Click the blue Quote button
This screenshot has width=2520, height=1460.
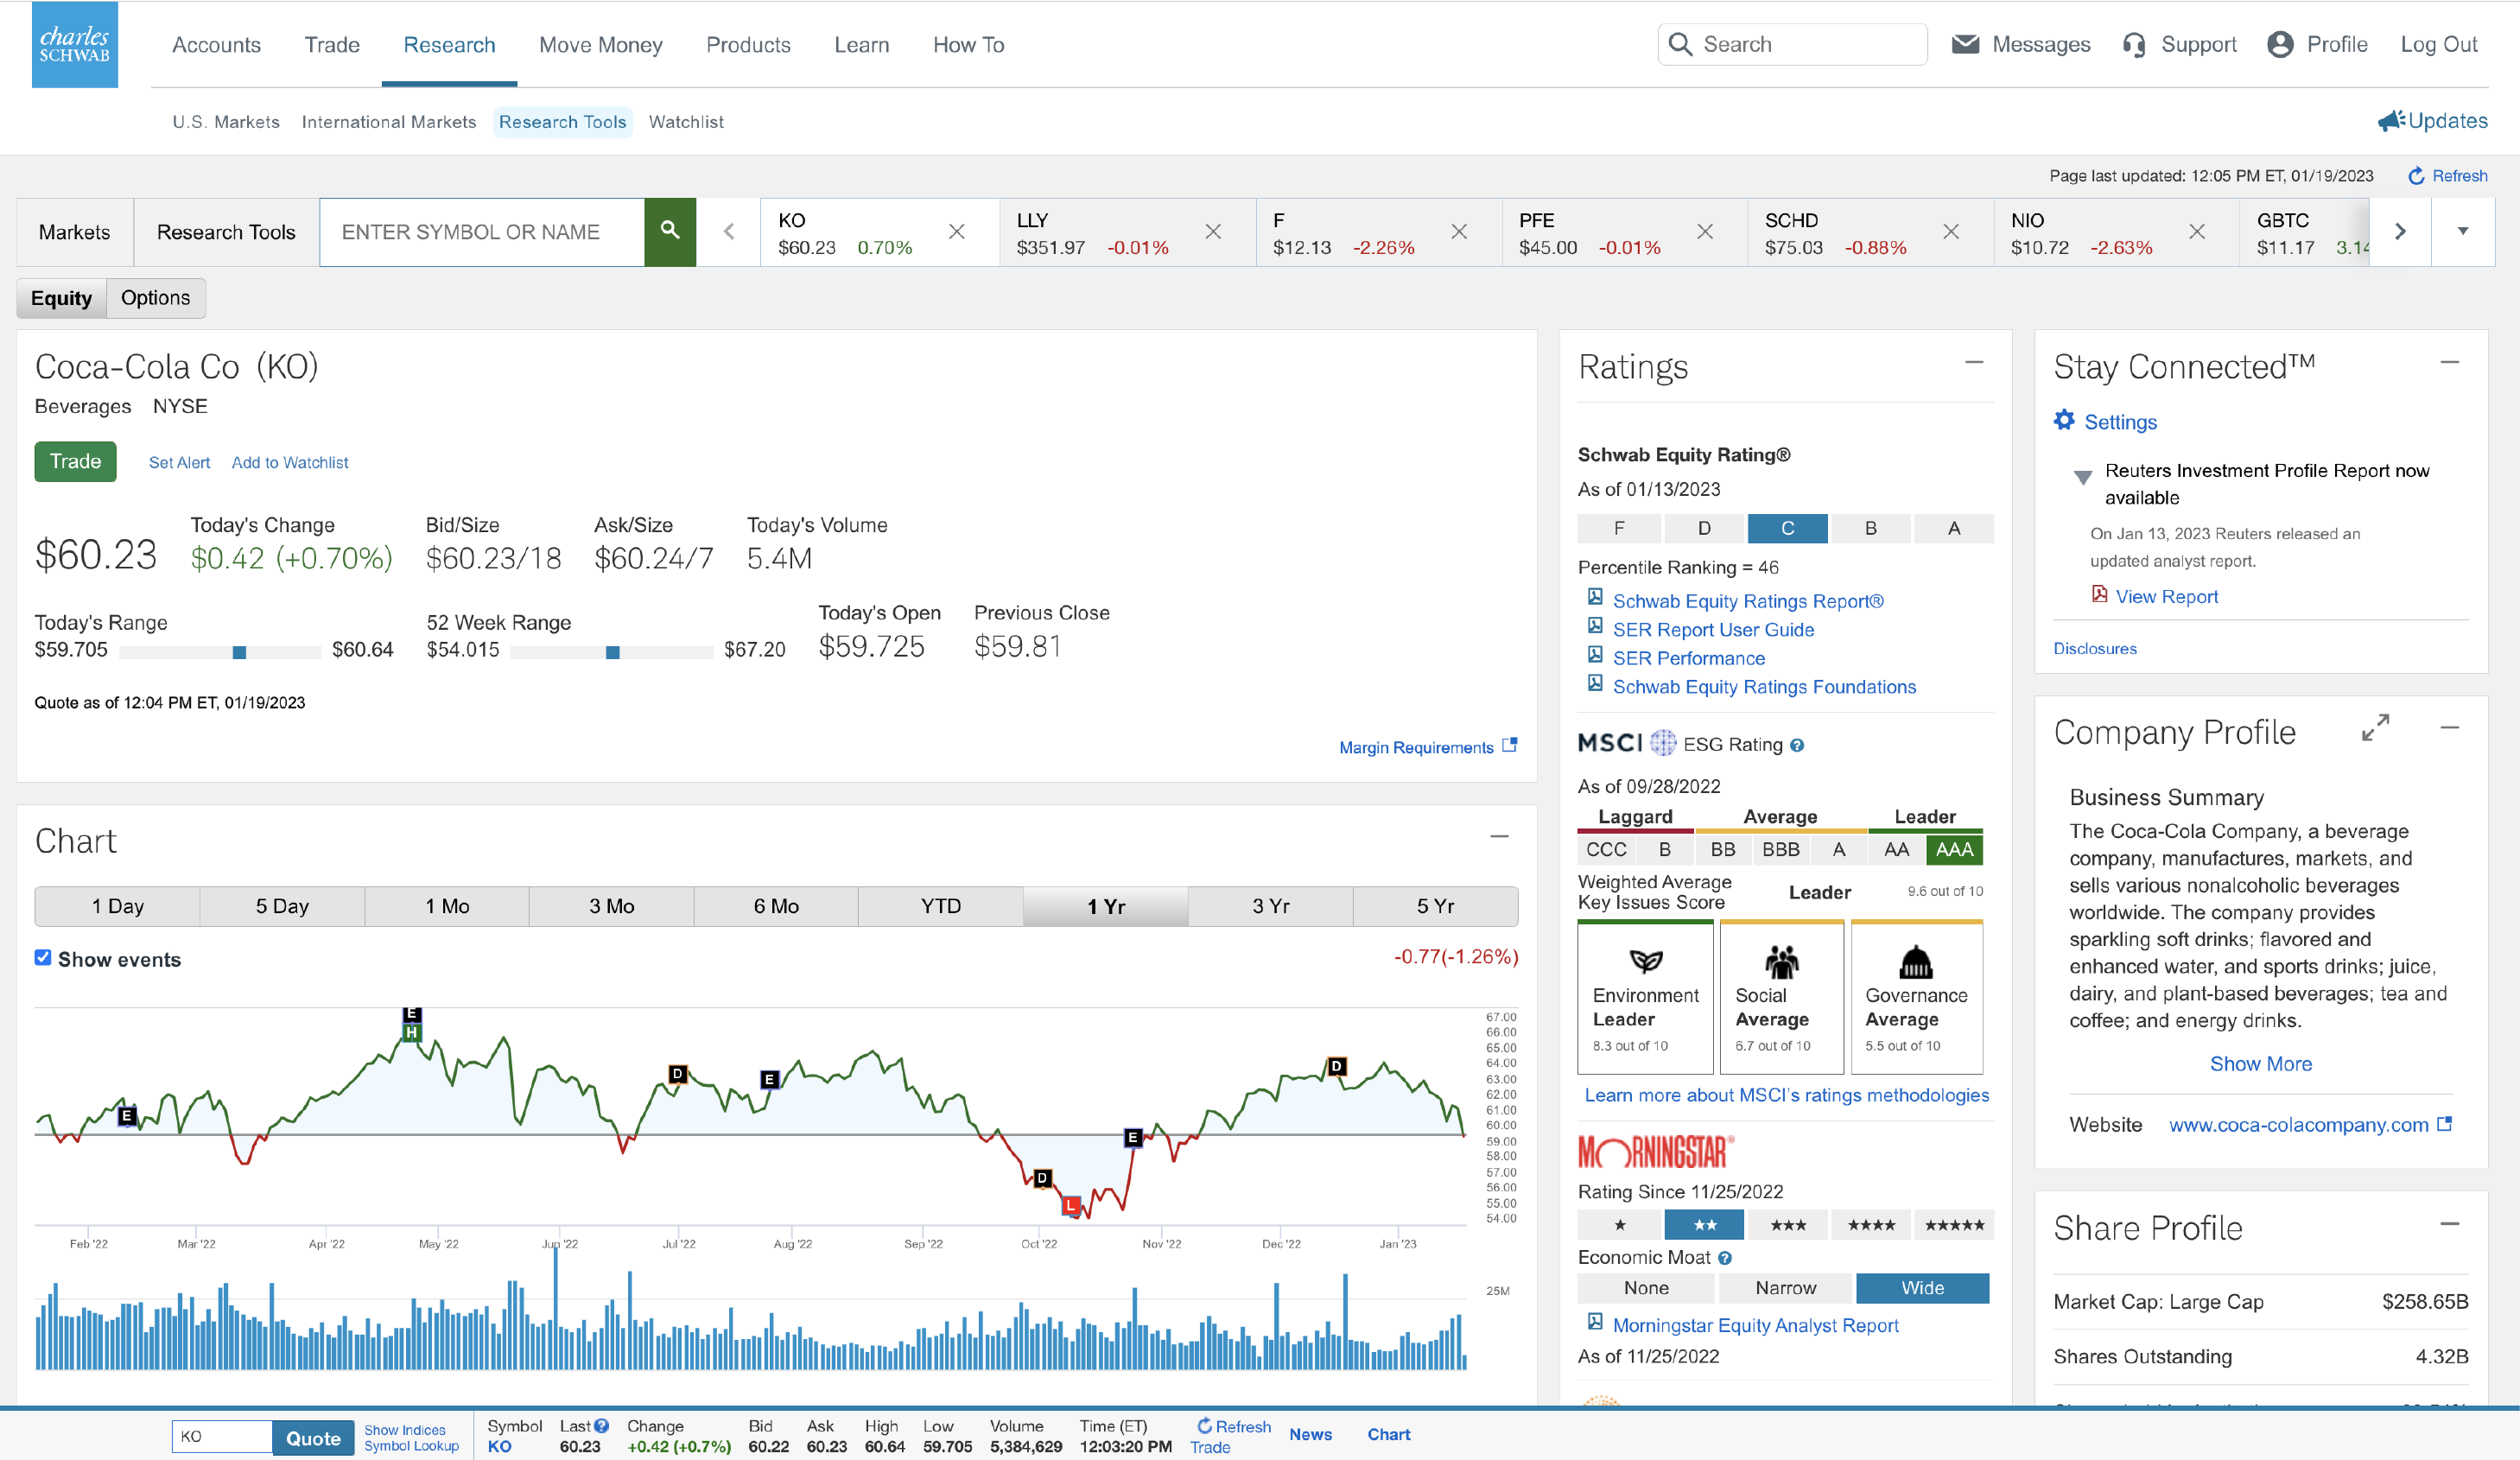(313, 1438)
